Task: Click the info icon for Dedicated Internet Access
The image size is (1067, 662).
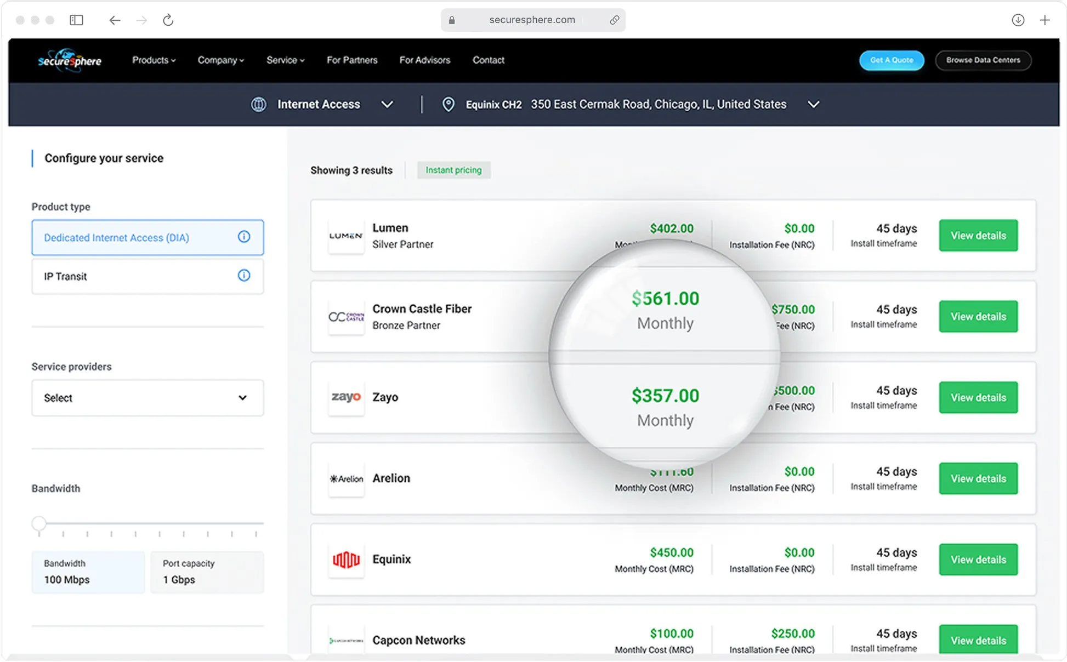Action: 244,237
